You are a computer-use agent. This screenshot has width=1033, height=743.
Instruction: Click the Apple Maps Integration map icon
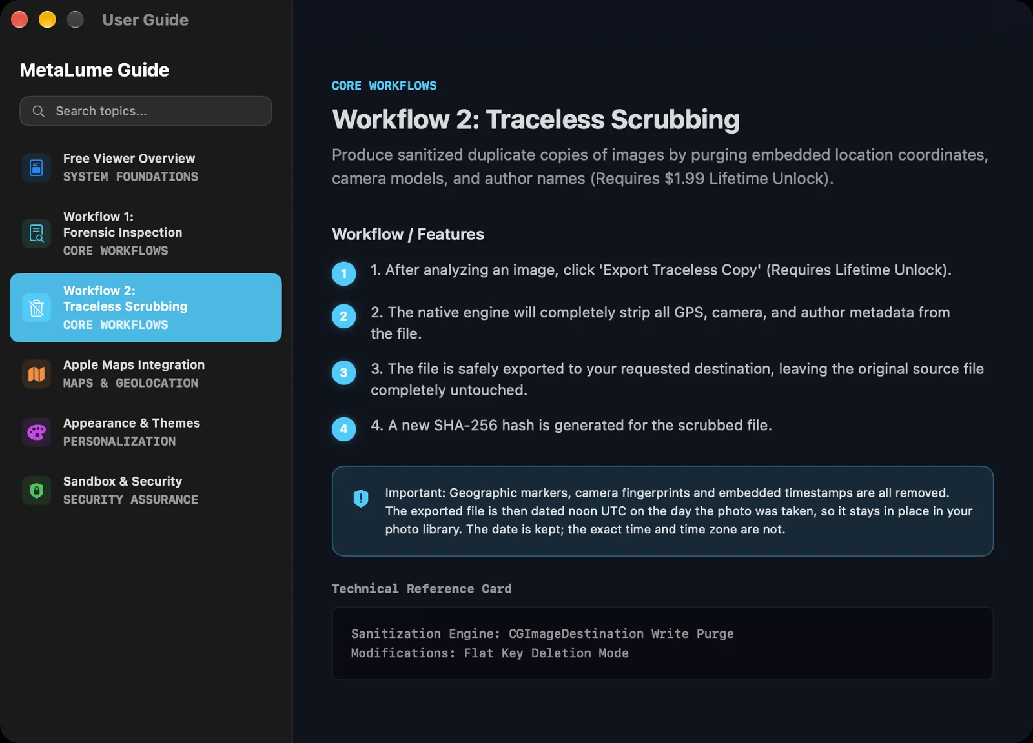tap(36, 374)
